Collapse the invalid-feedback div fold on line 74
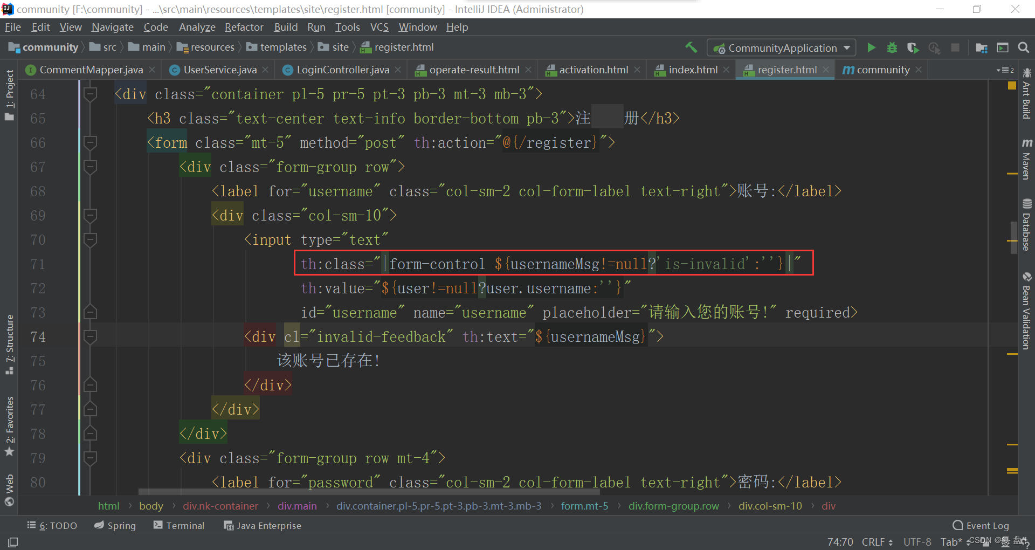Viewport: 1035px width, 550px height. point(90,337)
